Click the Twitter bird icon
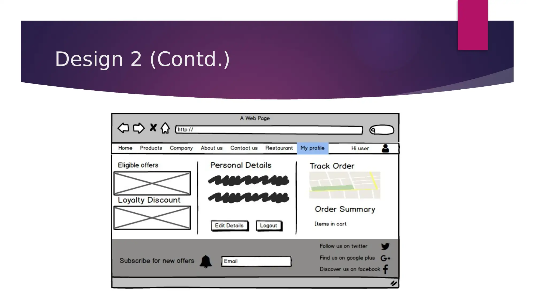Screen dimensions: 535x301 [x=385, y=246]
